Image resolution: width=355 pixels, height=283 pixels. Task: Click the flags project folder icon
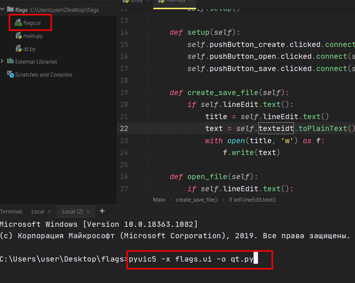(x=10, y=10)
